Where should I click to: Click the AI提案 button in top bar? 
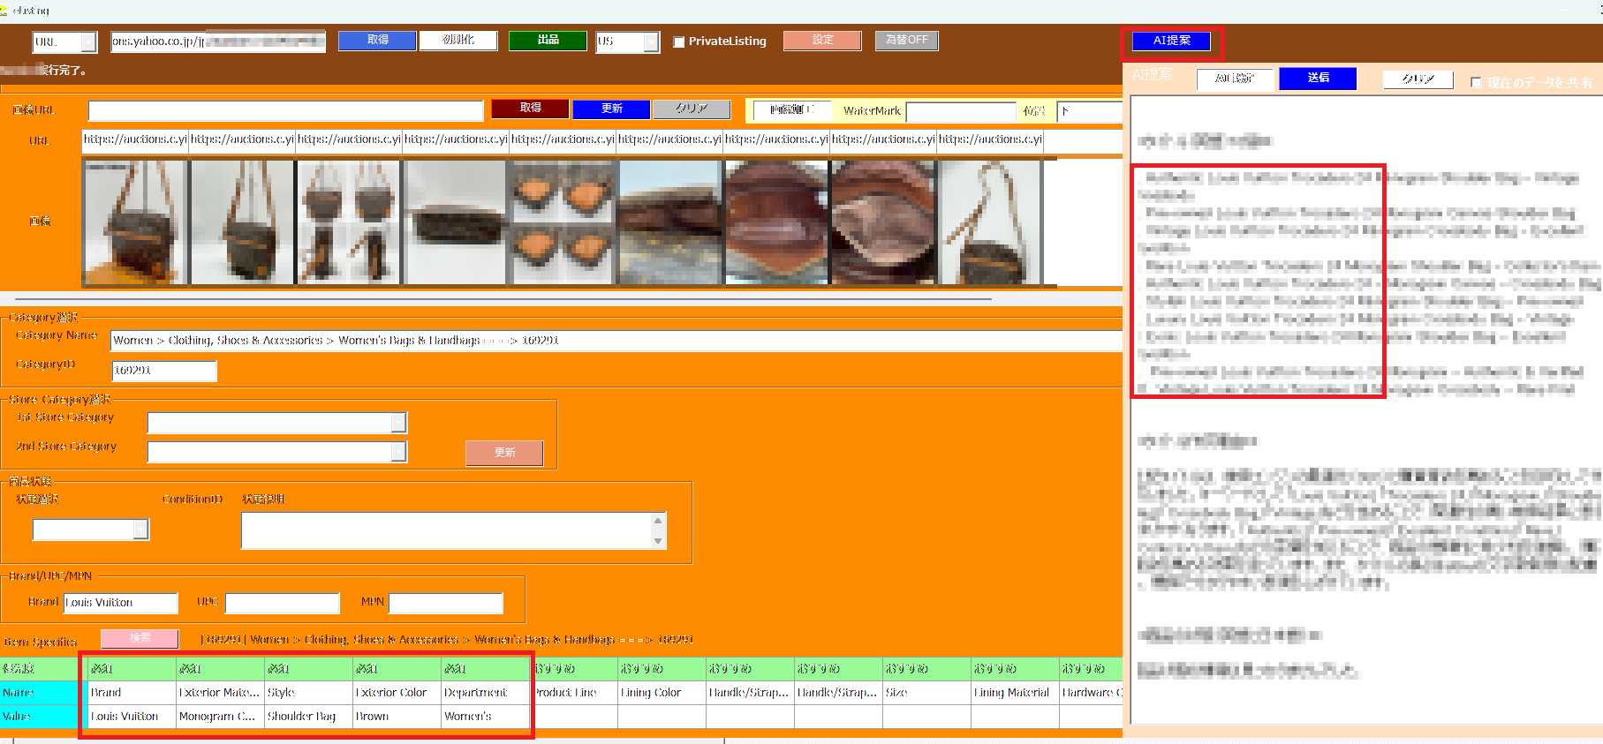pos(1172,41)
